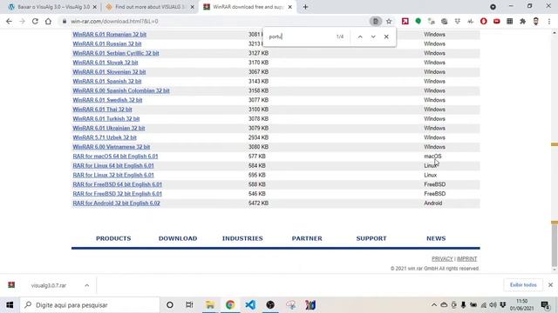The width and height of the screenshot is (558, 313).
Task: Download WinRAR 6.01 Turkish 32 bit
Action: click(x=106, y=119)
